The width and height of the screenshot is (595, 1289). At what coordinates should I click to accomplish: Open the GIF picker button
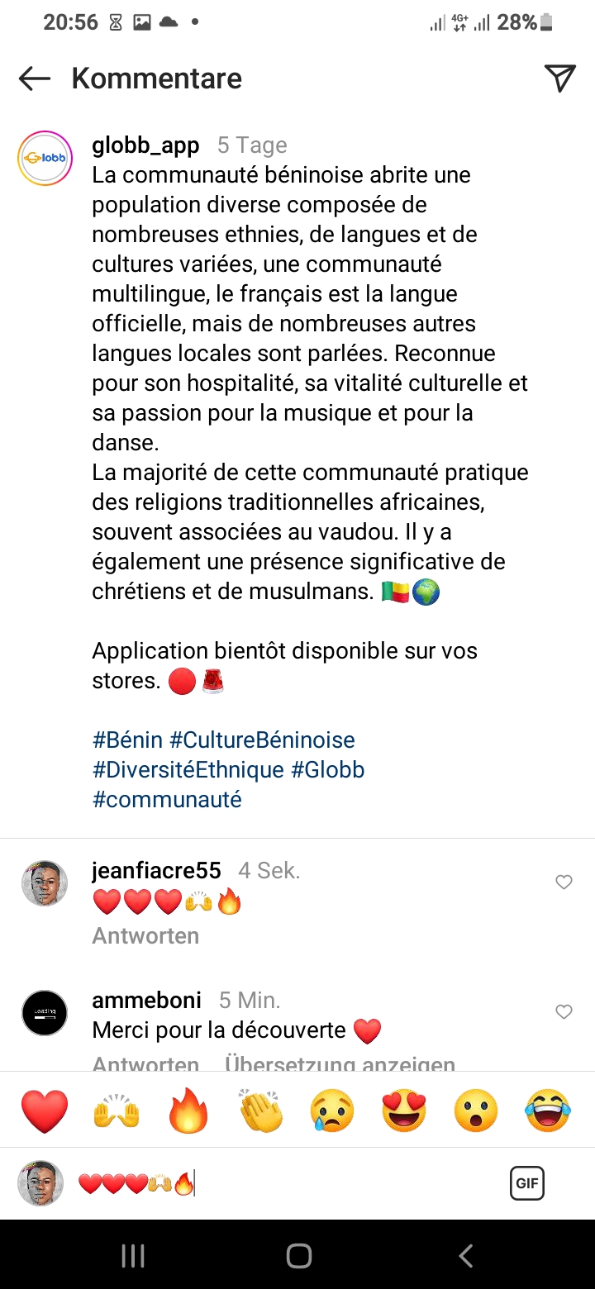(526, 1184)
